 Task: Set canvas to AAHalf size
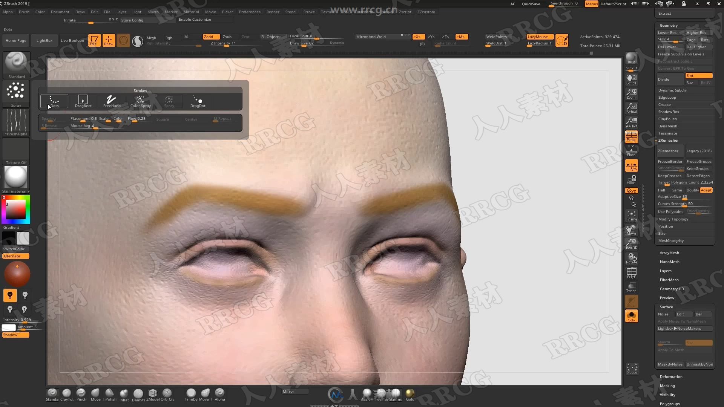(631, 122)
